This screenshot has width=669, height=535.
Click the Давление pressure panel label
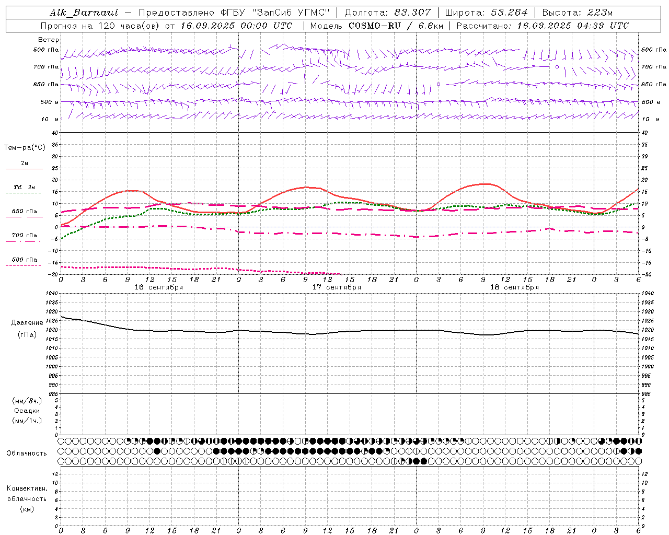point(27,323)
